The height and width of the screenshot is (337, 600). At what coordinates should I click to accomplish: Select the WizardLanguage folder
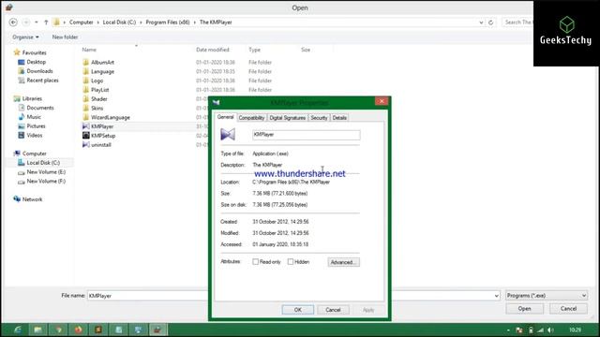click(x=111, y=117)
